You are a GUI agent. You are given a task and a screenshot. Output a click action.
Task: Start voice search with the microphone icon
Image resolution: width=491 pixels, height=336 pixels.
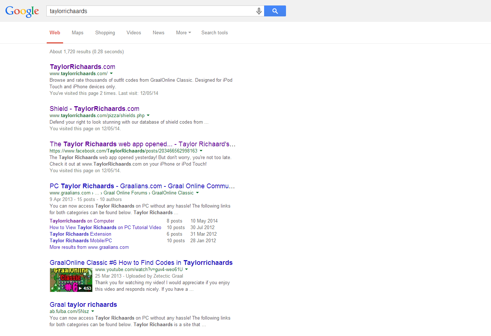pos(259,11)
